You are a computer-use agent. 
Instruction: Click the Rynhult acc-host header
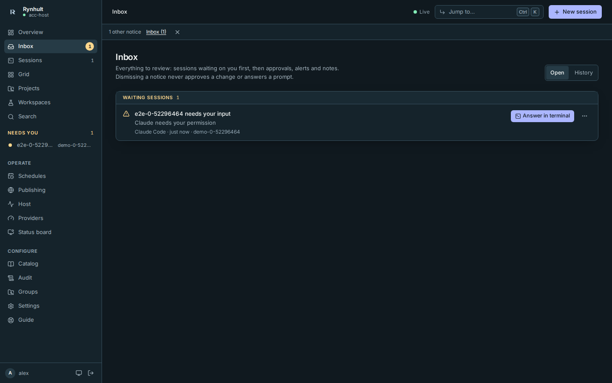coord(29,12)
